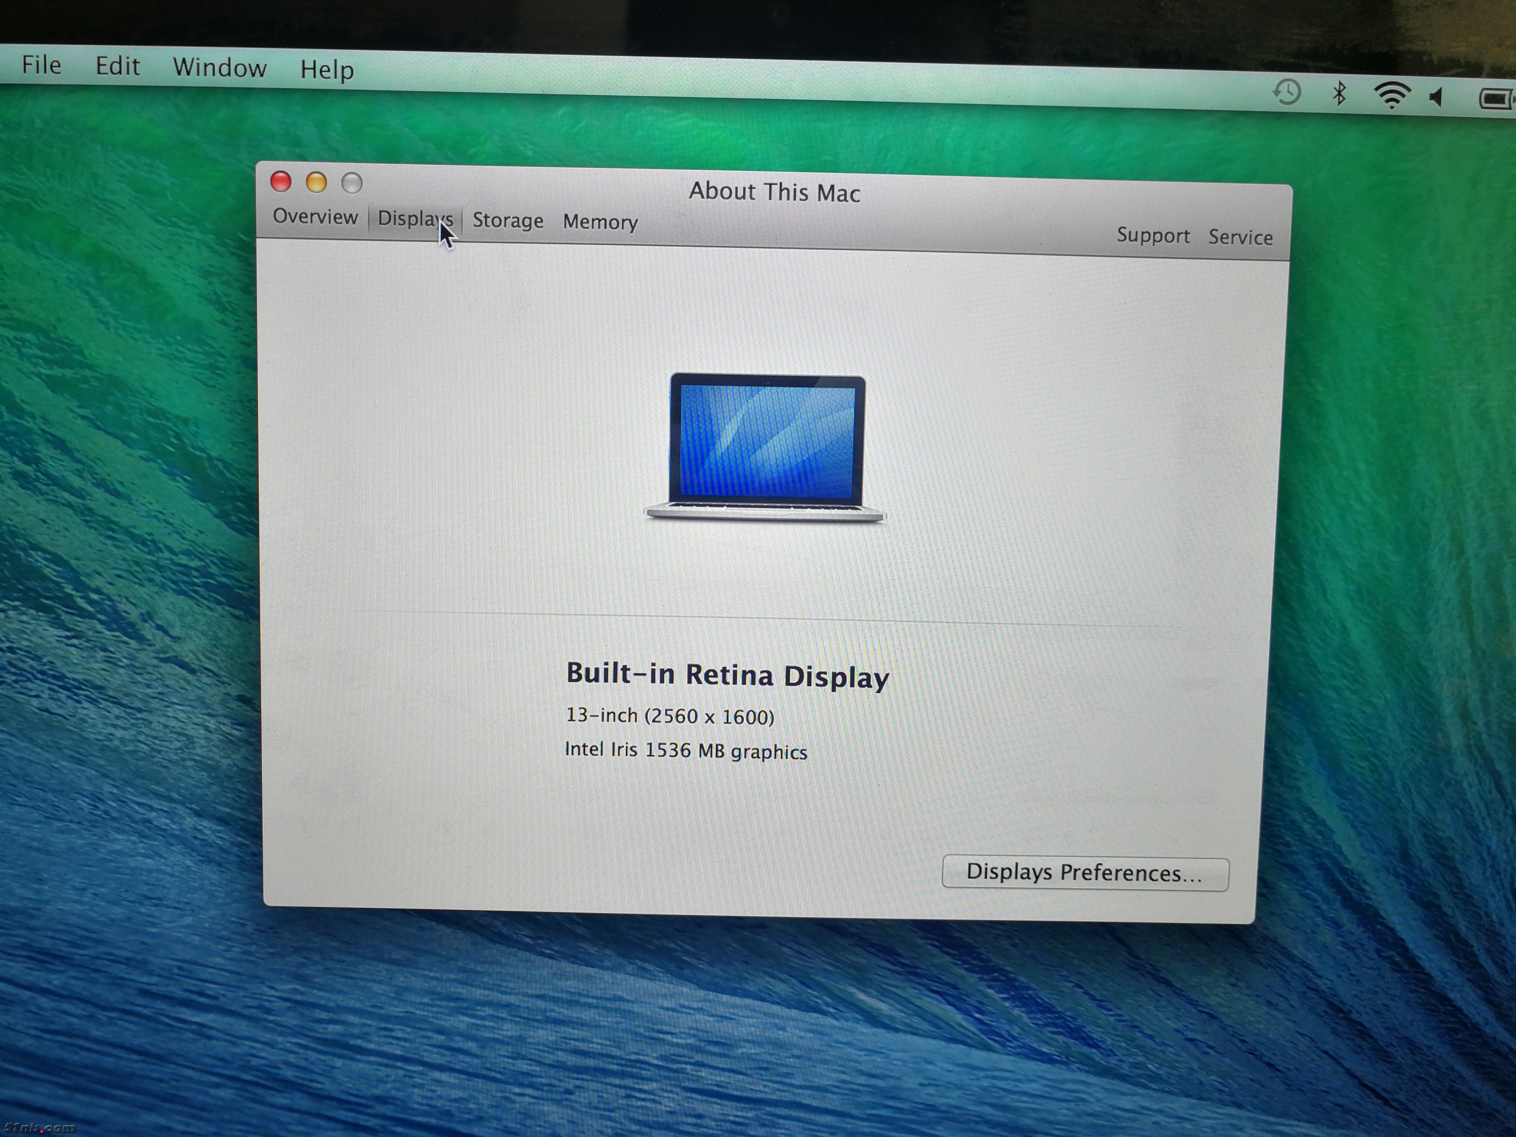This screenshot has height=1137, width=1516.
Task: Click the volume speaker icon
Action: tap(1437, 97)
